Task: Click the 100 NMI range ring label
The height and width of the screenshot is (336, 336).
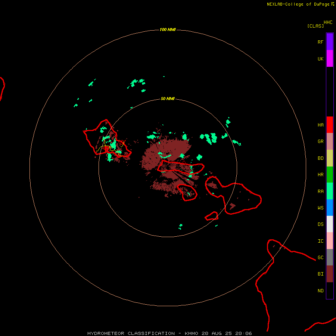Action: click(168, 29)
